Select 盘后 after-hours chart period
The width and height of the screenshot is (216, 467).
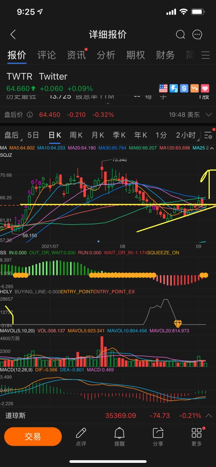pyautogui.click(x=11, y=135)
